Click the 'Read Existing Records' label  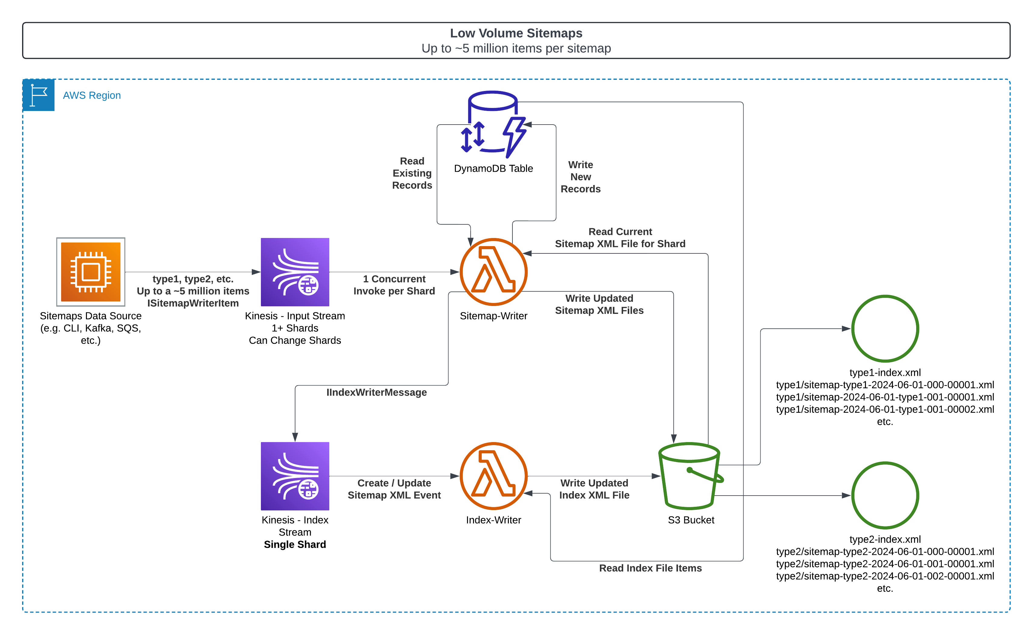pyautogui.click(x=412, y=174)
